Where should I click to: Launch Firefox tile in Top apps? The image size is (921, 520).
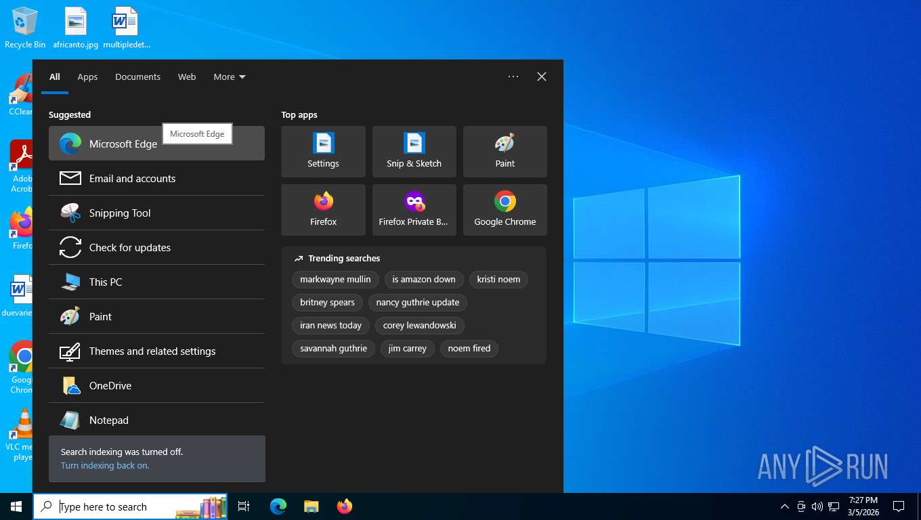[323, 210]
